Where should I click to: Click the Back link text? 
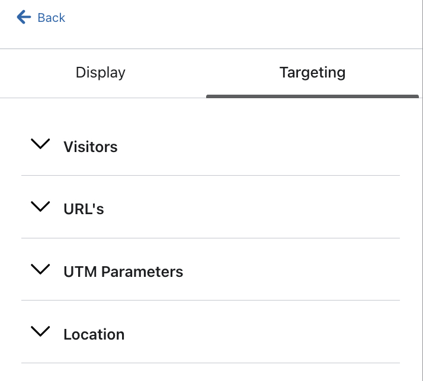point(51,18)
